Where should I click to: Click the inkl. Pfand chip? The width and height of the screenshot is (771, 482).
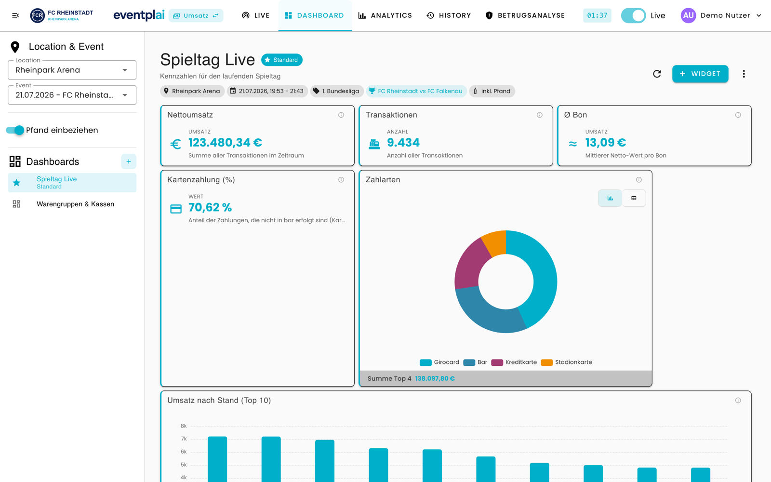[x=492, y=91]
